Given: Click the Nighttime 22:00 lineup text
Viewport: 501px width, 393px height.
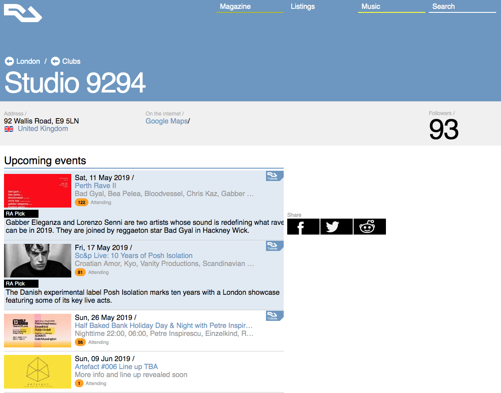Looking at the screenshot, I should click(x=164, y=334).
